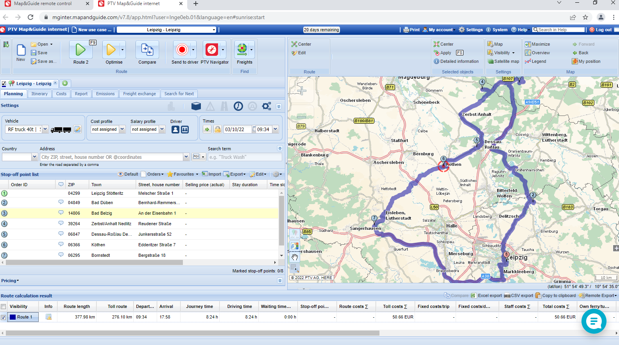
Task: Check the select-all routes header checkbox
Action: pyautogui.click(x=4, y=307)
